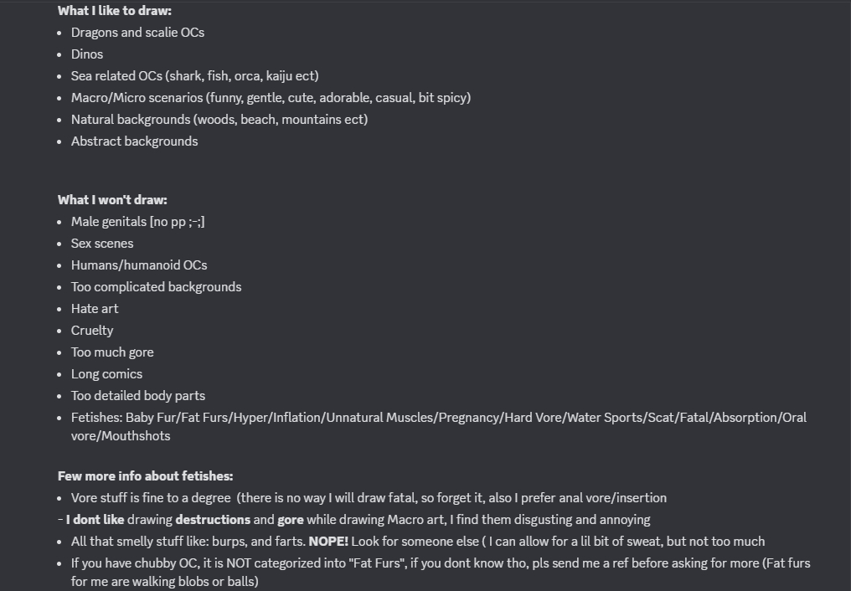This screenshot has width=851, height=591.
Task: Click the "Dragons and scalie OCs" list item
Action: click(137, 33)
